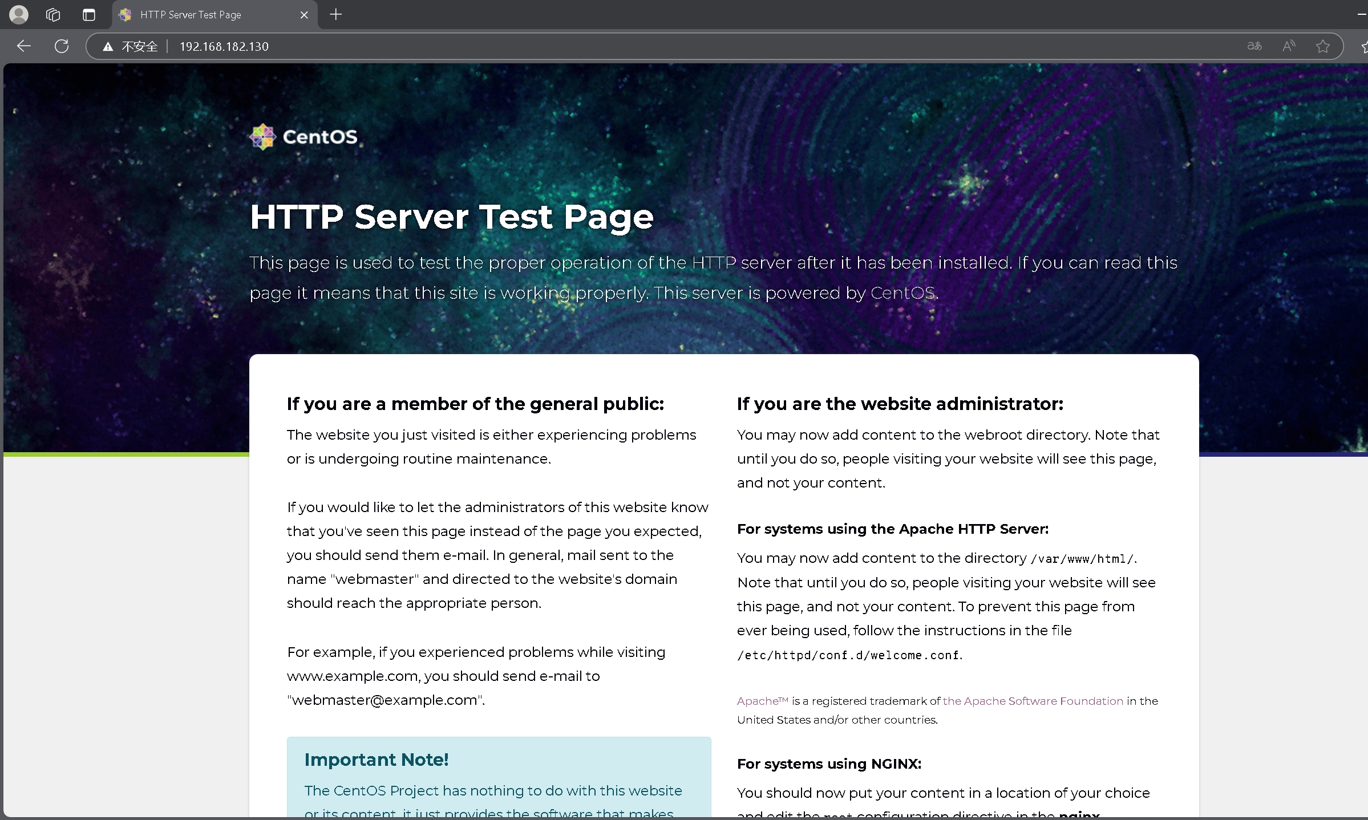Click the /var/www/html/ path text
Screen dimensions: 1368x820
[x=1082, y=559]
